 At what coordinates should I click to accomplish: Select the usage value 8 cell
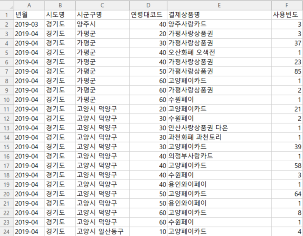[287, 213]
